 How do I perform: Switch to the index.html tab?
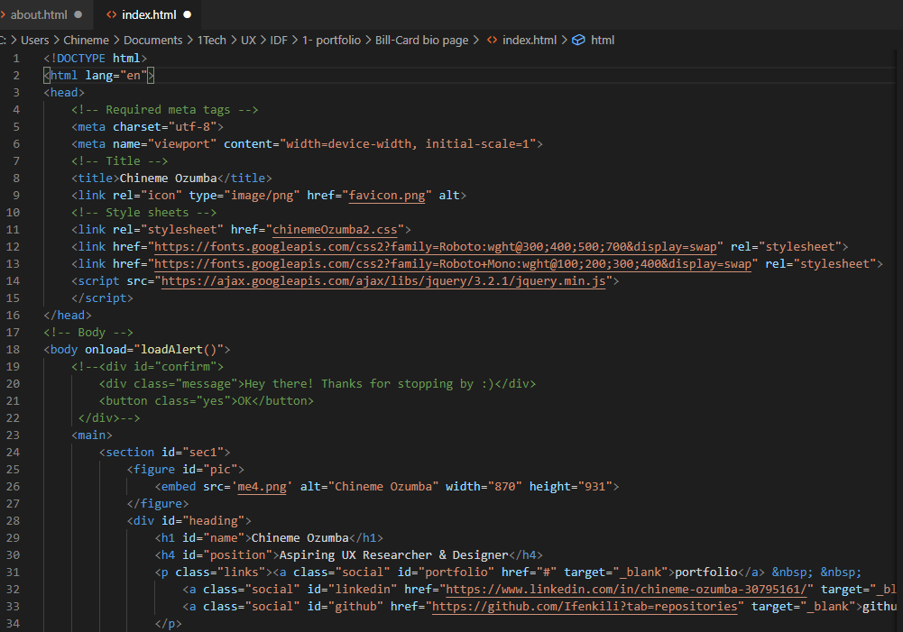pos(149,14)
